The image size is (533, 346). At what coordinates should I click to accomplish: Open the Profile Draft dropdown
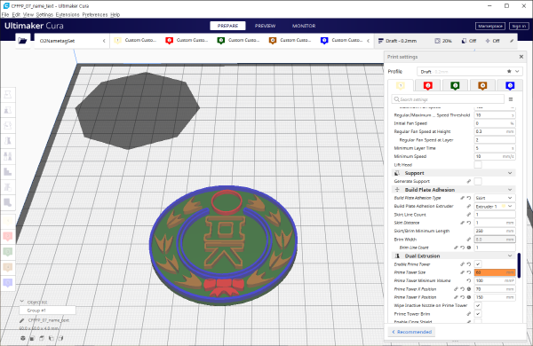(469, 72)
